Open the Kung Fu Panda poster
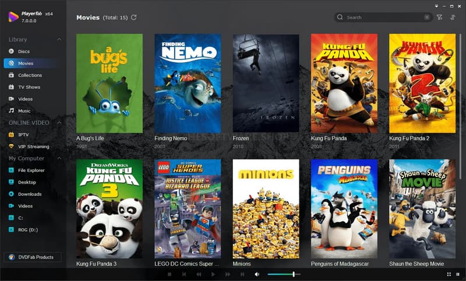466x281 pixels. (x=344, y=83)
